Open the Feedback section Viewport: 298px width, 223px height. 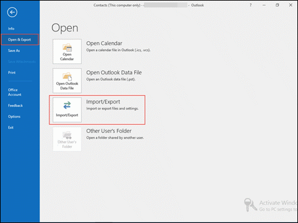click(15, 105)
